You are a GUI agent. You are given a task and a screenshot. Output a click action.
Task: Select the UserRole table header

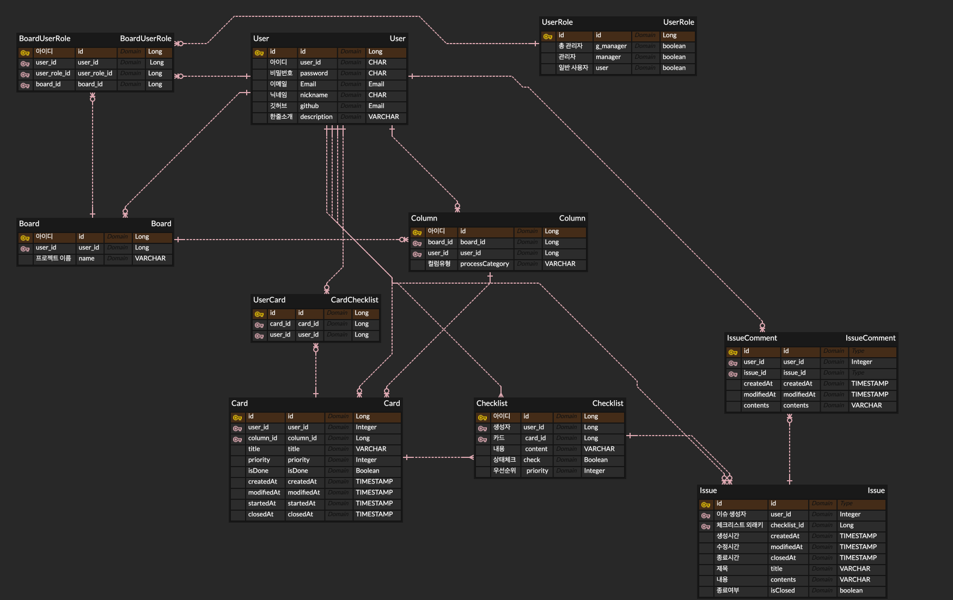coord(618,22)
